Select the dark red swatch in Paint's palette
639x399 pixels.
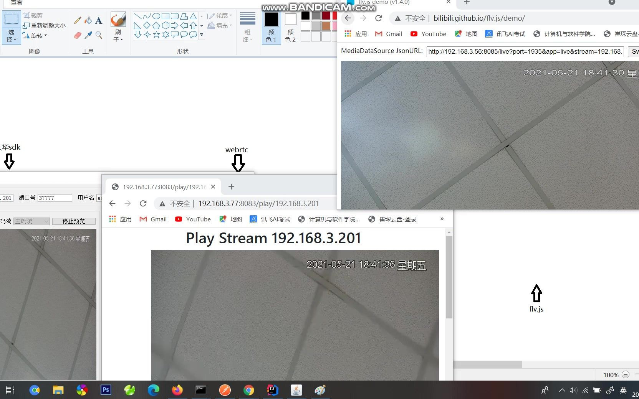(326, 16)
